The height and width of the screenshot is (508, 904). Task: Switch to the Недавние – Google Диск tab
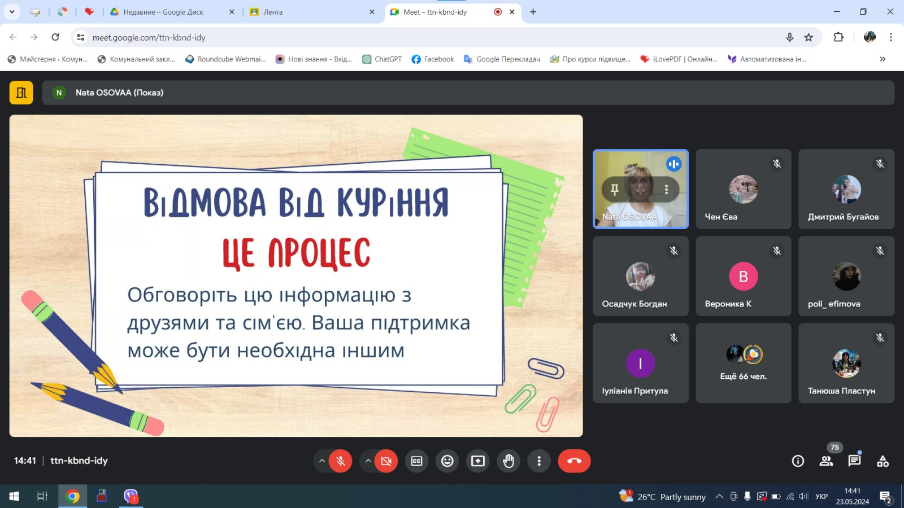coord(164,12)
